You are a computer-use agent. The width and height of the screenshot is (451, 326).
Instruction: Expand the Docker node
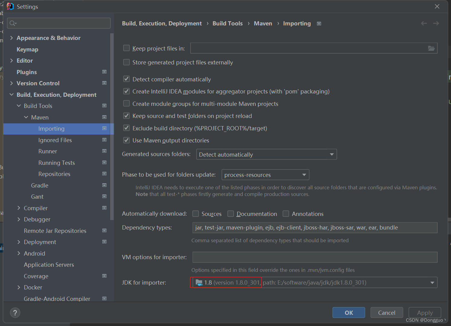[x=19, y=287]
